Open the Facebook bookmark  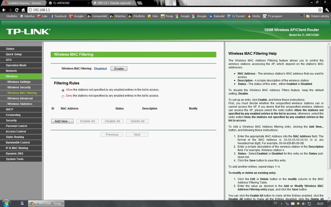coord(58,16)
